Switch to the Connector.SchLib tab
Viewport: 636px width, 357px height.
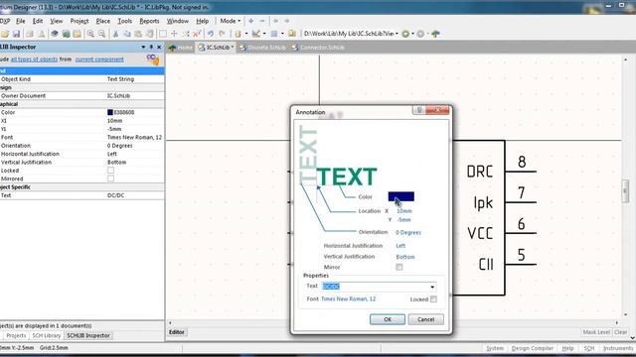[318, 48]
